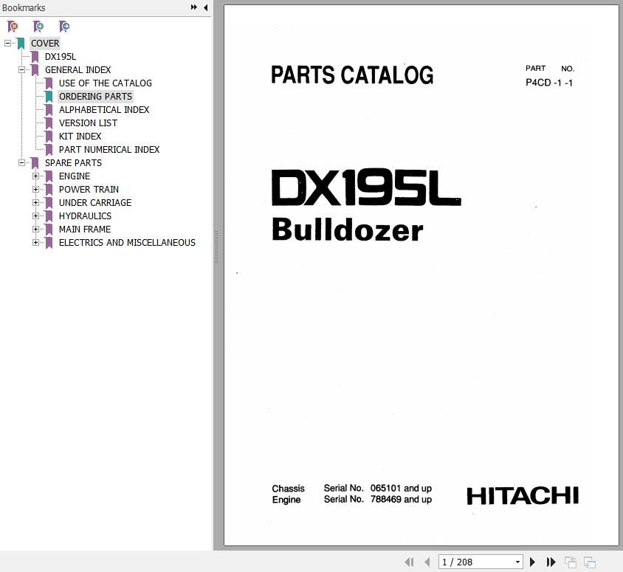This screenshot has width=623, height=572.
Task: Open the page number dropdown arrow
Action: tap(517, 562)
